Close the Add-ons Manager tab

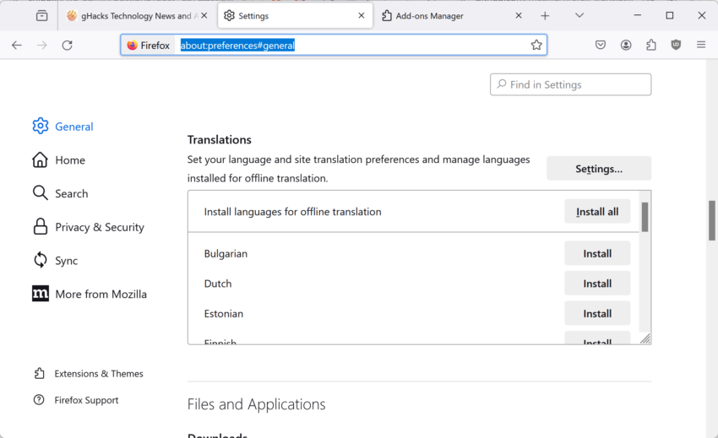519,15
